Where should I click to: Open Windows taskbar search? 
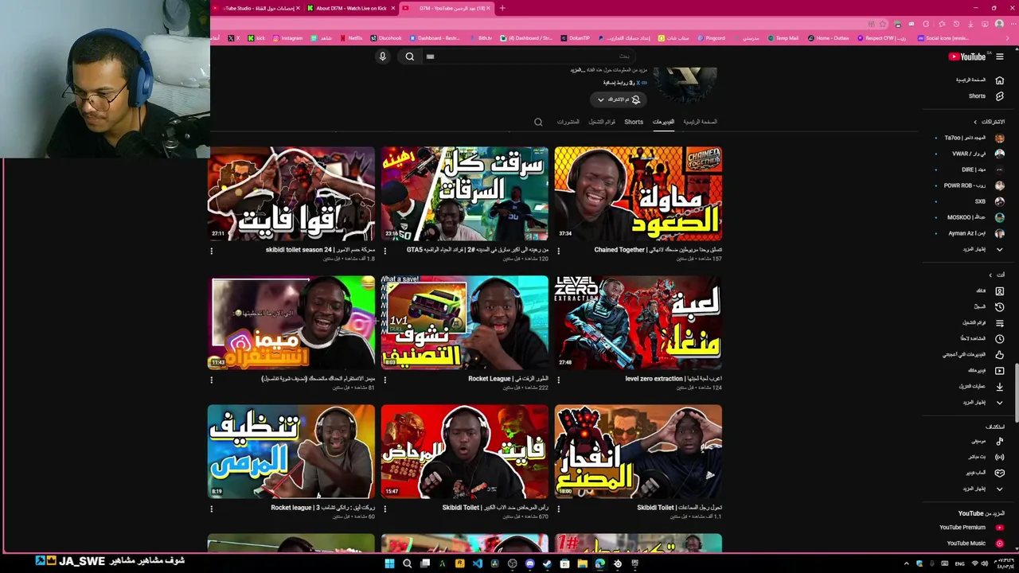click(x=407, y=563)
